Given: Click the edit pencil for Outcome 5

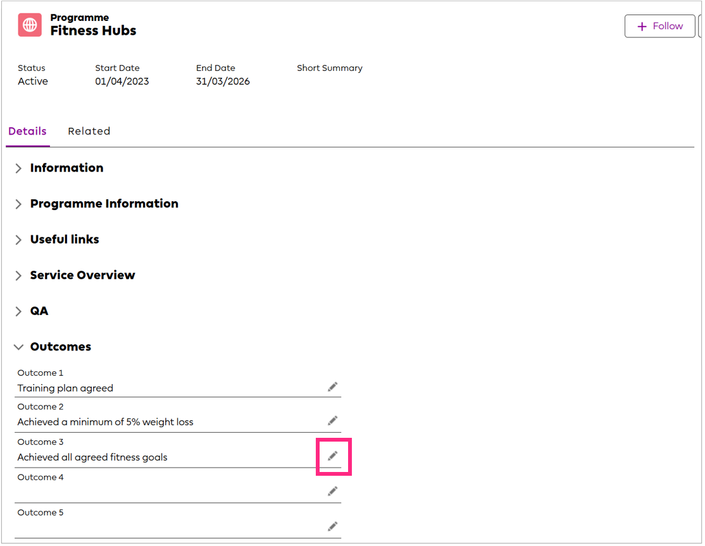Looking at the screenshot, I should click(x=333, y=526).
